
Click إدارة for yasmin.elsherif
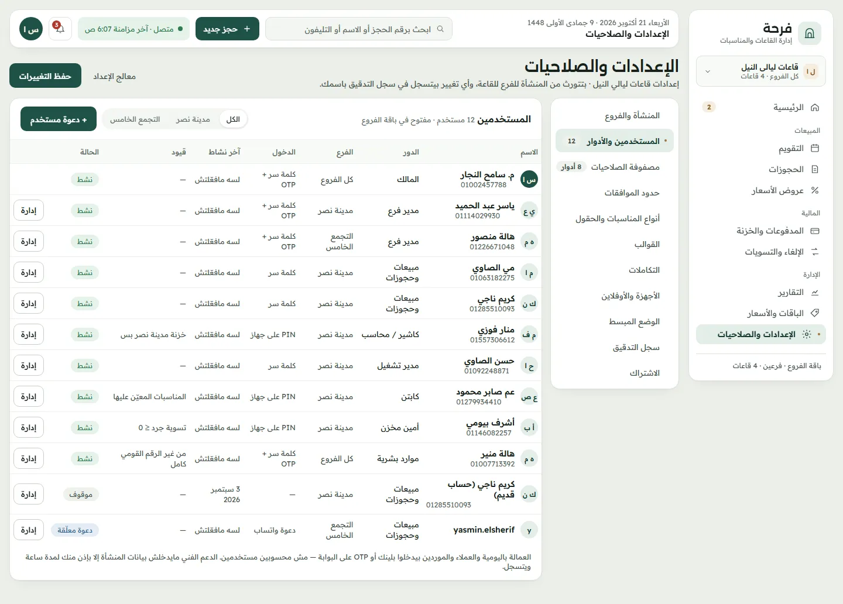pos(29,530)
